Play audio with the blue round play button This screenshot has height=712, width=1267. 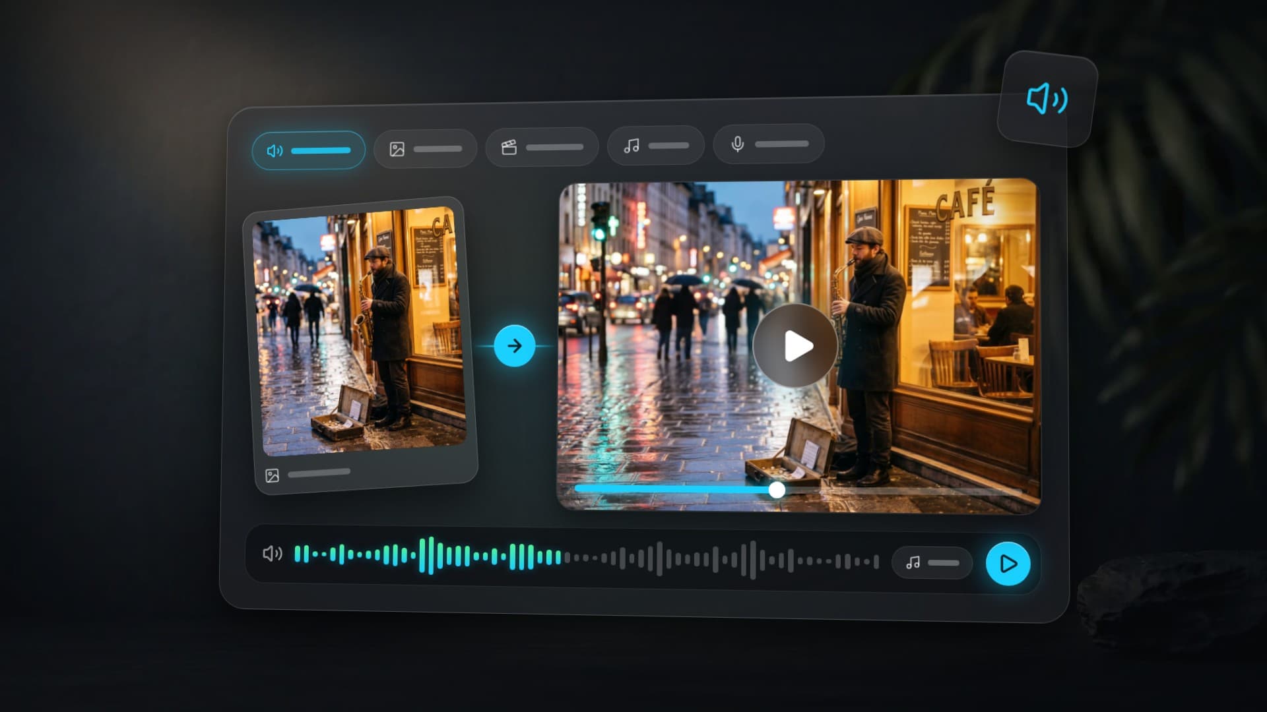1008,564
